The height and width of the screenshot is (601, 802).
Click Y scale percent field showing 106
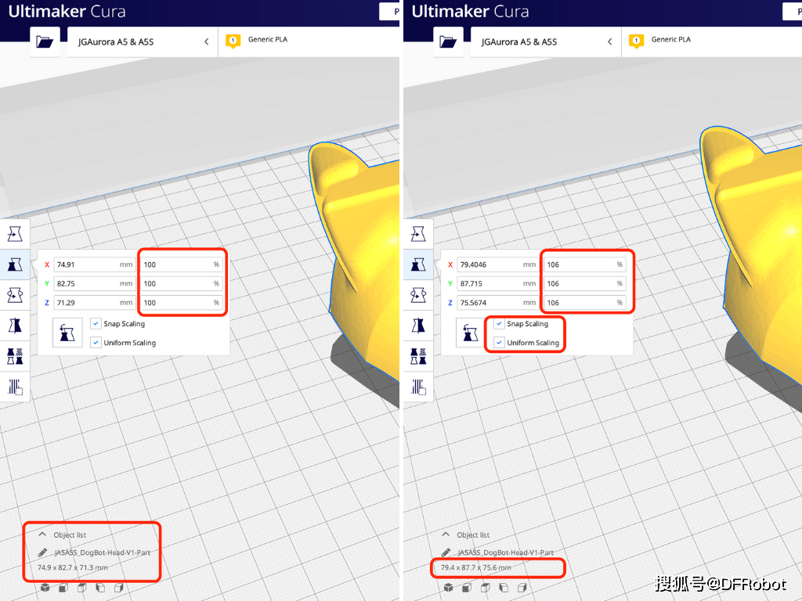pos(584,283)
